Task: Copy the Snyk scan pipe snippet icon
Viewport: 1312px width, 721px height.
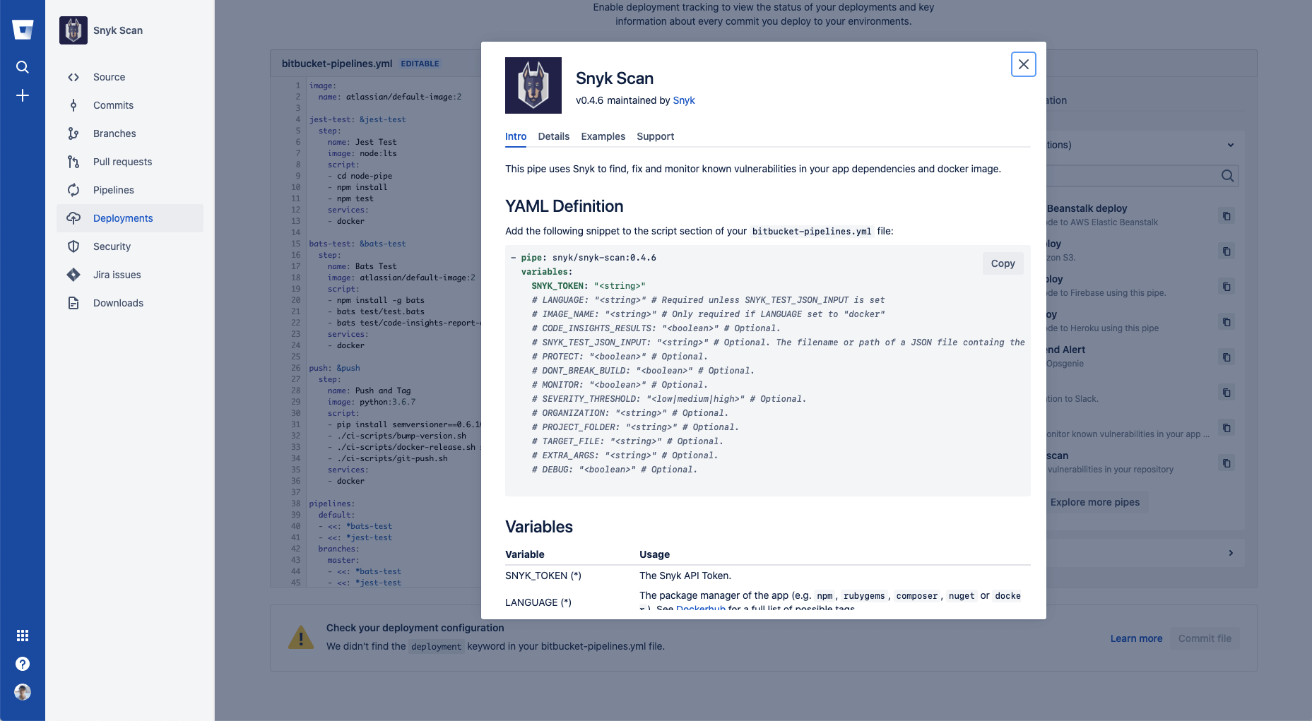Action: click(x=1227, y=463)
